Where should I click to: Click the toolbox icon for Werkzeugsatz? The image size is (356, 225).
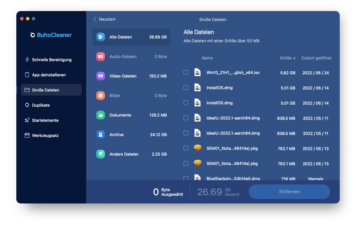click(x=27, y=135)
